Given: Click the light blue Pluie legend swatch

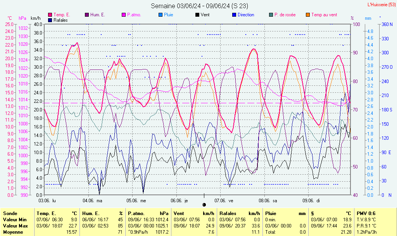Looking at the screenshot, I should pyautogui.click(x=161, y=15).
